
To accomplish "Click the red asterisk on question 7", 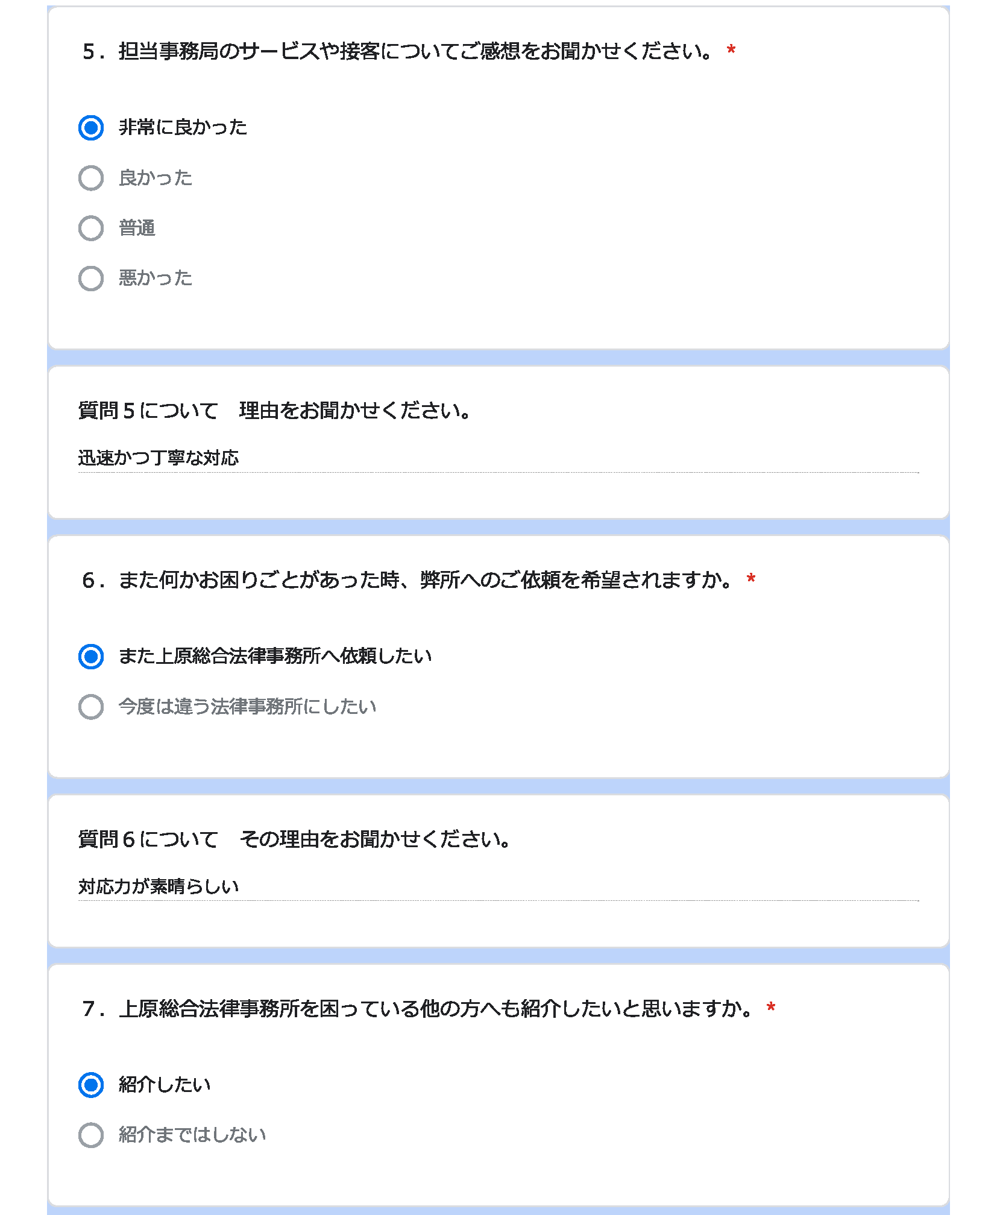I will (x=771, y=1008).
